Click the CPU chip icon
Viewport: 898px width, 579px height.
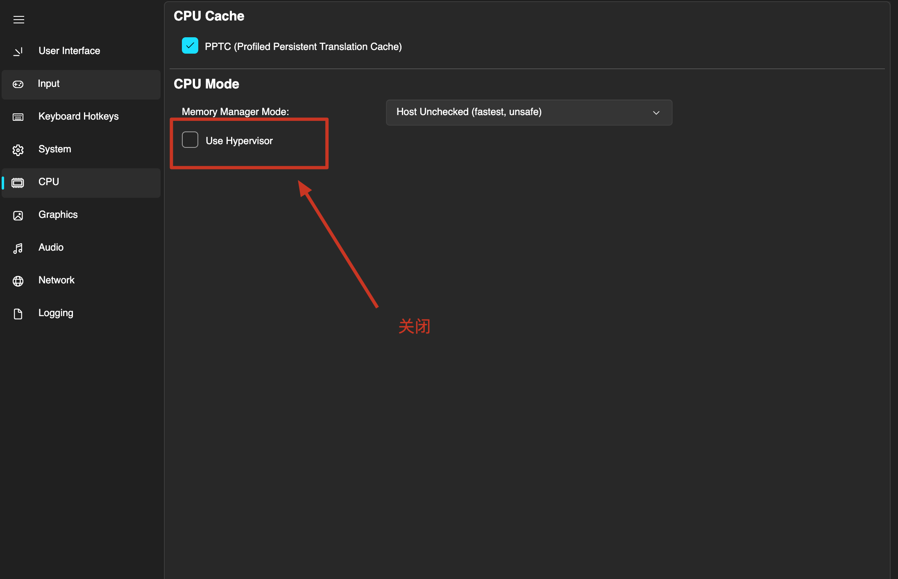click(x=18, y=183)
